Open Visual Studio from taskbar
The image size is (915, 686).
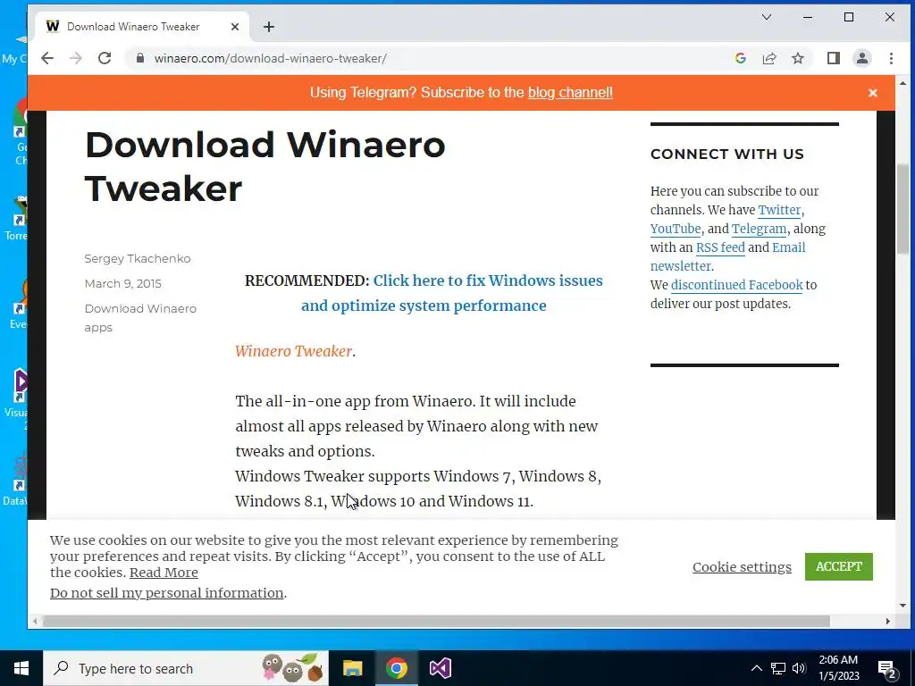point(441,668)
